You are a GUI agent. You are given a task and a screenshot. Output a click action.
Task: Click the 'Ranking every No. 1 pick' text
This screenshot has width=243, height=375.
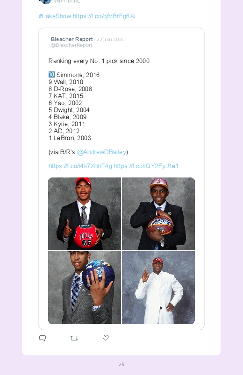(99, 61)
